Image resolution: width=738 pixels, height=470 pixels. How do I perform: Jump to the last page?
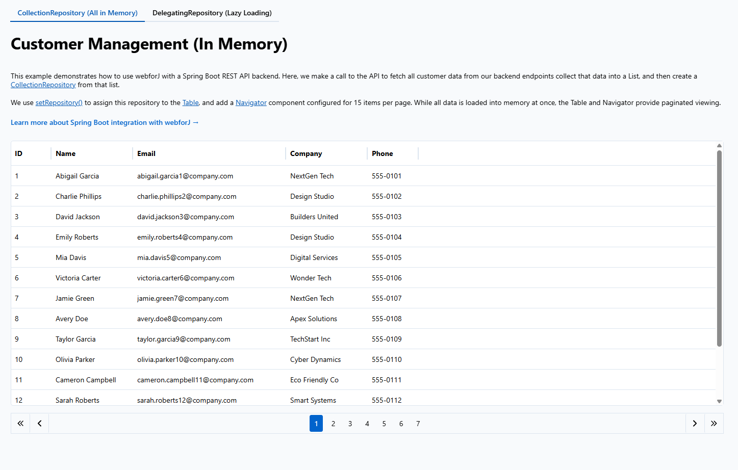[x=714, y=424]
